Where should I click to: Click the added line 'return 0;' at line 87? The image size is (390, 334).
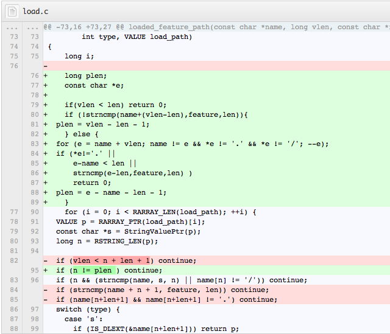coord(92,183)
